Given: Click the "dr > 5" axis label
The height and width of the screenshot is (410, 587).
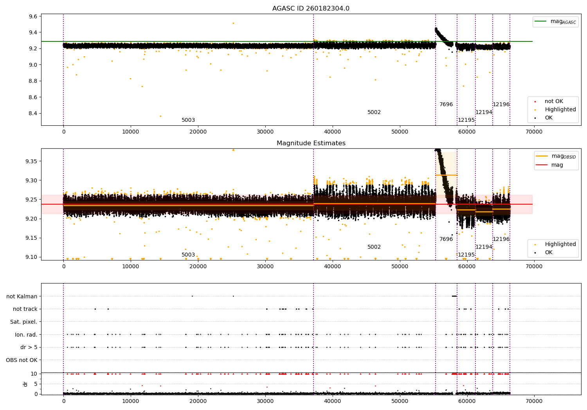Looking at the screenshot, I should pyautogui.click(x=29, y=347).
